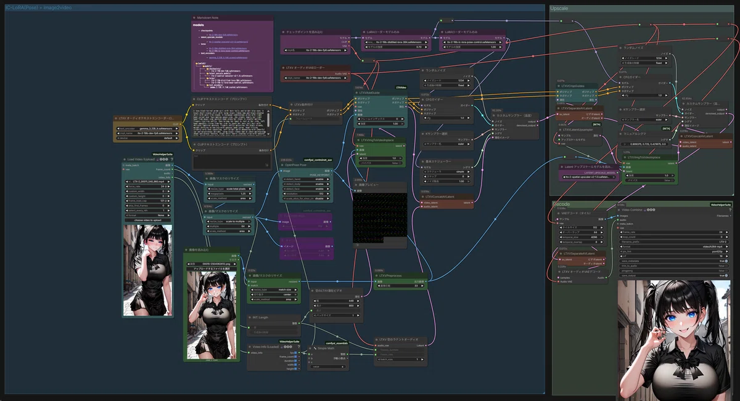740x401 pixels.
Task: Collapse the LTXV条件付け node dot
Action: pos(292,105)
